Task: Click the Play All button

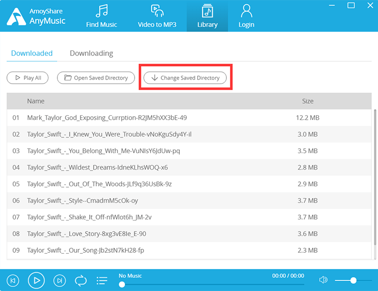Action: 28,78
